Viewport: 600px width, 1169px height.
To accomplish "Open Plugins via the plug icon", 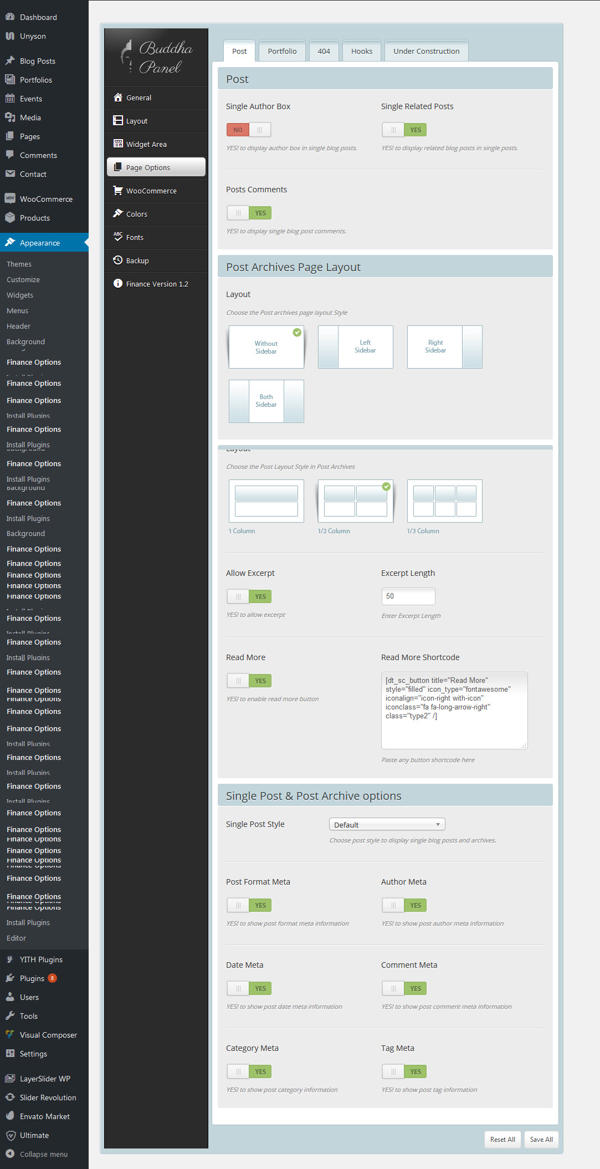I will tap(10, 978).
